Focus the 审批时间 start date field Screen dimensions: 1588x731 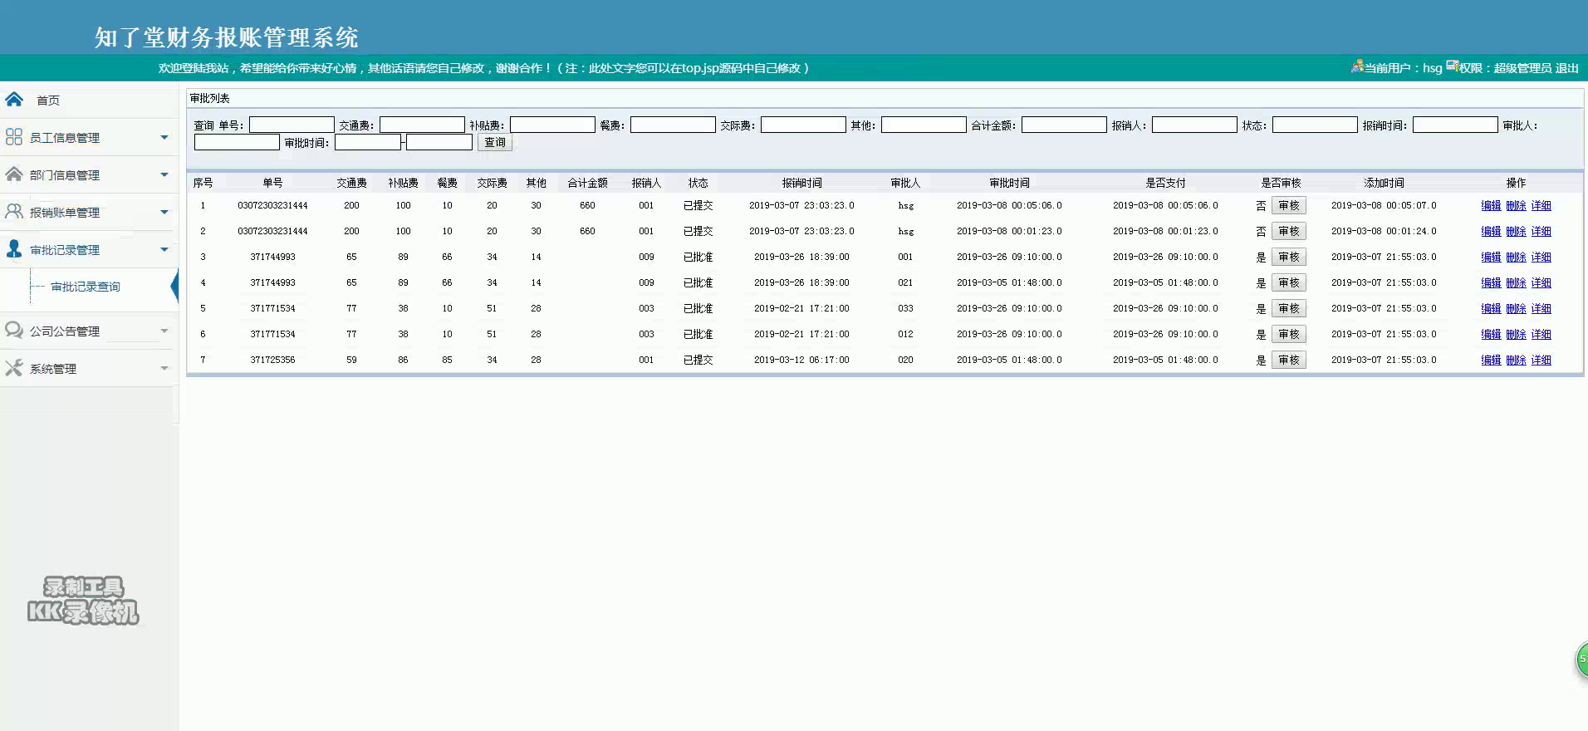(368, 142)
